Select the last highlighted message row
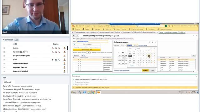The image size is (200, 112). coord(135,87)
